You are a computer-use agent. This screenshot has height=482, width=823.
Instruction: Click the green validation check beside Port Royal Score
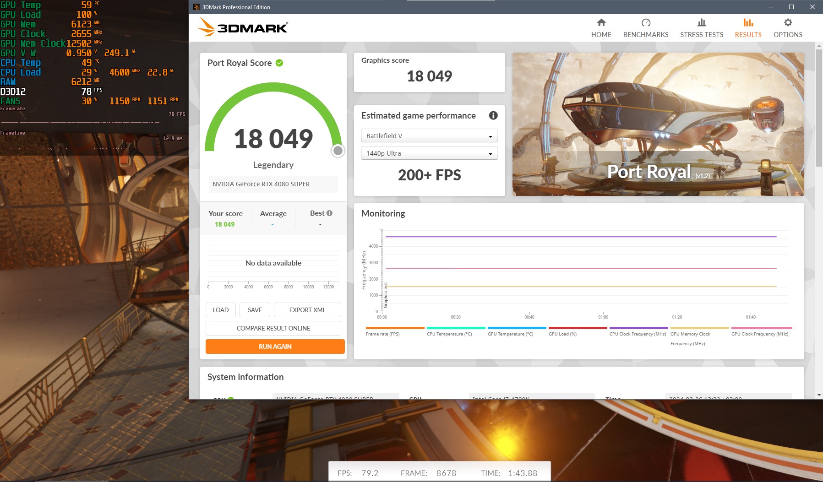click(x=279, y=63)
